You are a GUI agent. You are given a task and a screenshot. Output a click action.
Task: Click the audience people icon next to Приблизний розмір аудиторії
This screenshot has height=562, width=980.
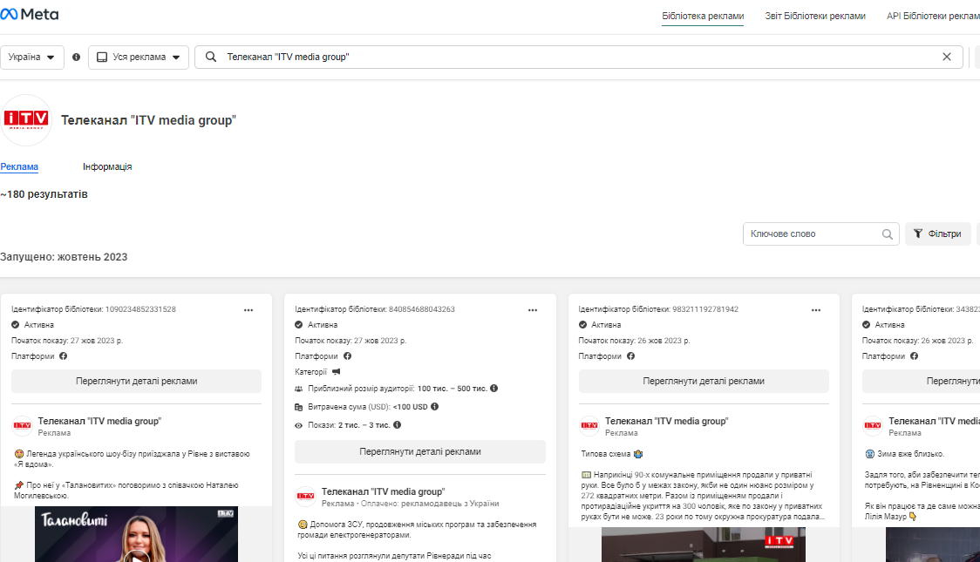[x=299, y=389]
